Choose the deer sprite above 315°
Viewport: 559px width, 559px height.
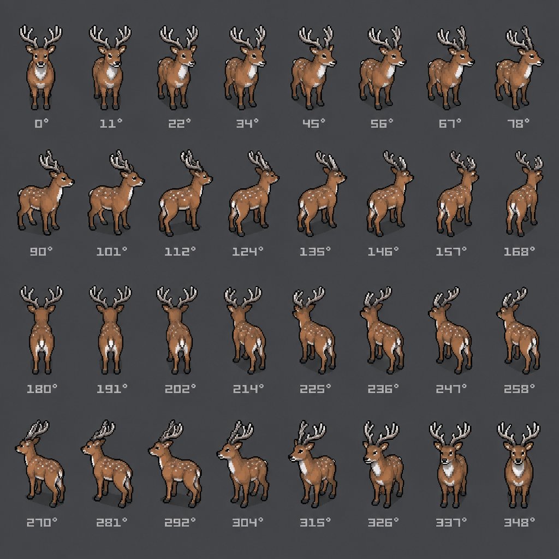coord(313,464)
